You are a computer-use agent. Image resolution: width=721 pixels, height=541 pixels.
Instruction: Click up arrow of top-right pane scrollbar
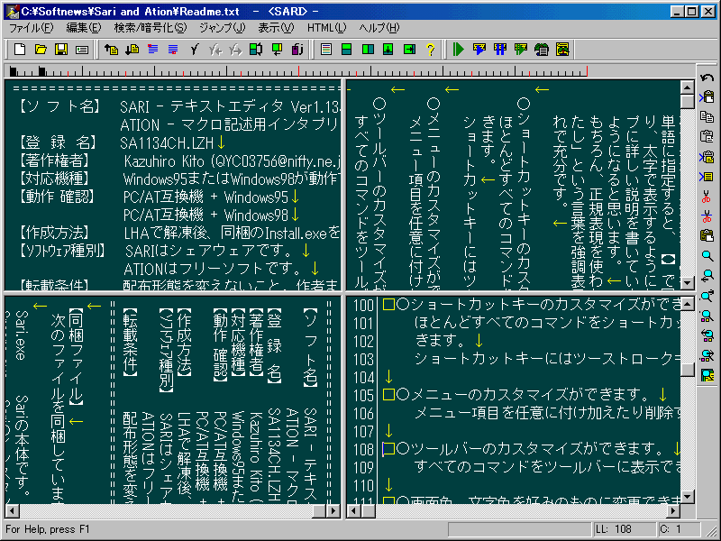(687, 87)
